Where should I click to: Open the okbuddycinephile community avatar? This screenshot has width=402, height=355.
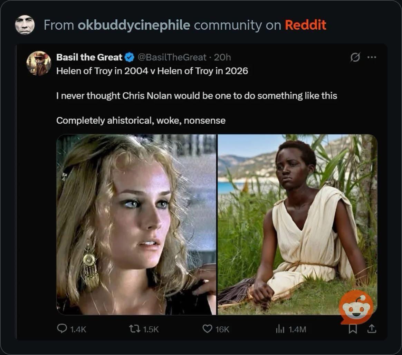(x=25, y=25)
